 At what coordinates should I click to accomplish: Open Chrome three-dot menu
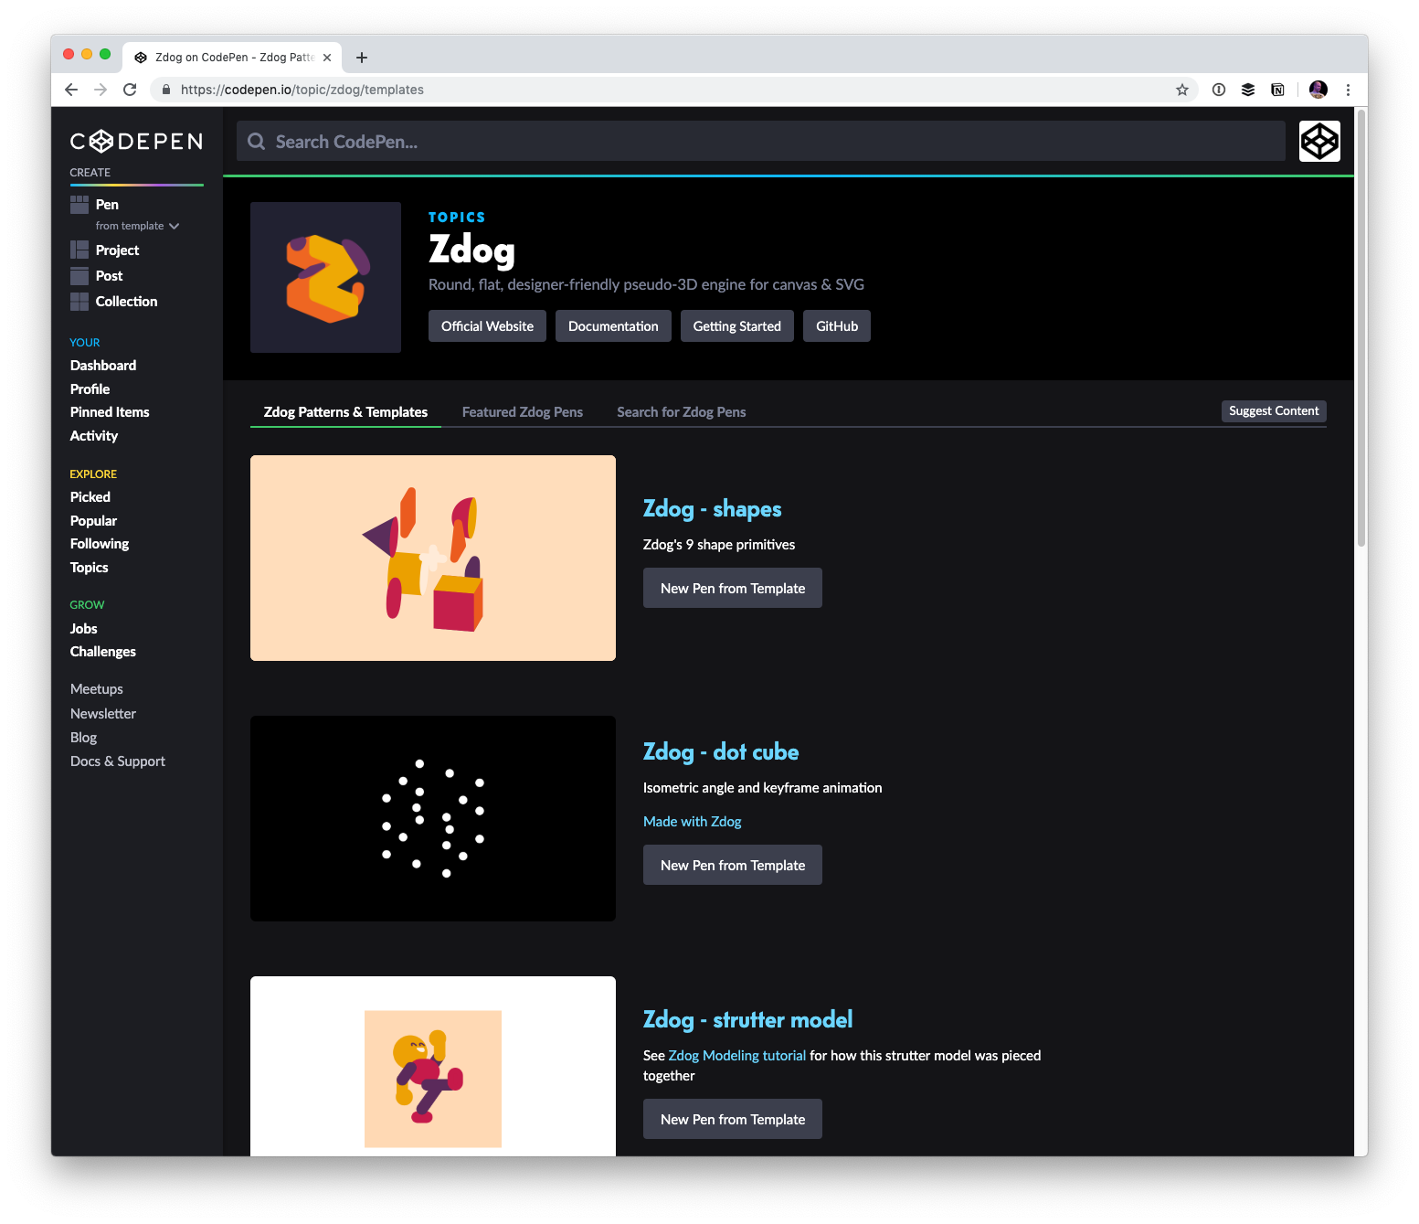[1348, 90]
